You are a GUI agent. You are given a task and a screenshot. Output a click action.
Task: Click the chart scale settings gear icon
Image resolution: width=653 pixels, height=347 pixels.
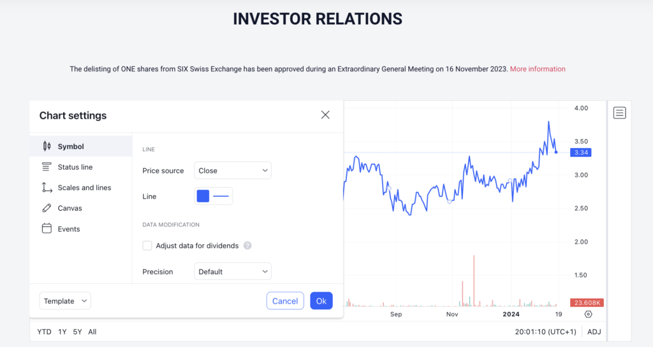pos(588,314)
